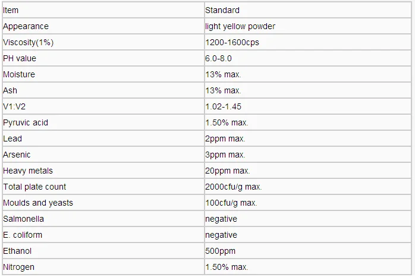415x277 pixels.
Task: Click the '6.0-8.0' value cell
Action: click(x=218, y=58)
